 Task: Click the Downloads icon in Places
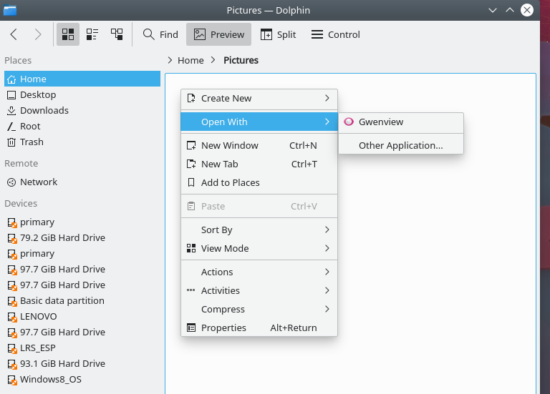click(11, 111)
